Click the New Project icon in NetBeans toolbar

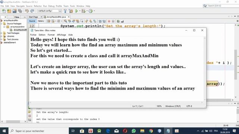9,11
